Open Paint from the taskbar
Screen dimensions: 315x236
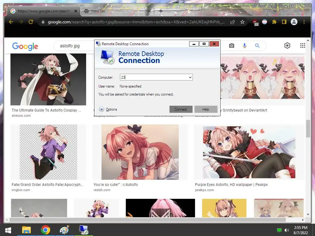[64, 230]
